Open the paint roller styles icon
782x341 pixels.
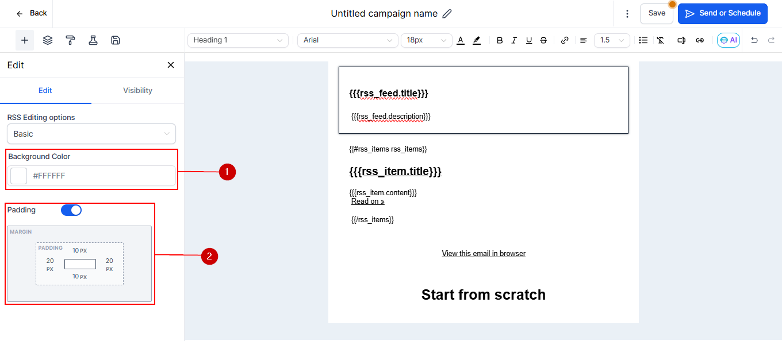(x=70, y=40)
